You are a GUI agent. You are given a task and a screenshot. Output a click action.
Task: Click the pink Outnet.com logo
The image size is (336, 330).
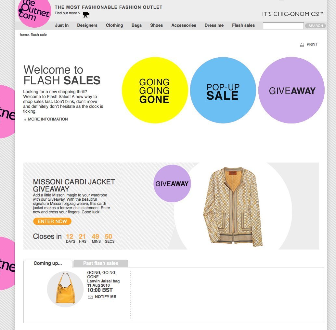pos(34,12)
